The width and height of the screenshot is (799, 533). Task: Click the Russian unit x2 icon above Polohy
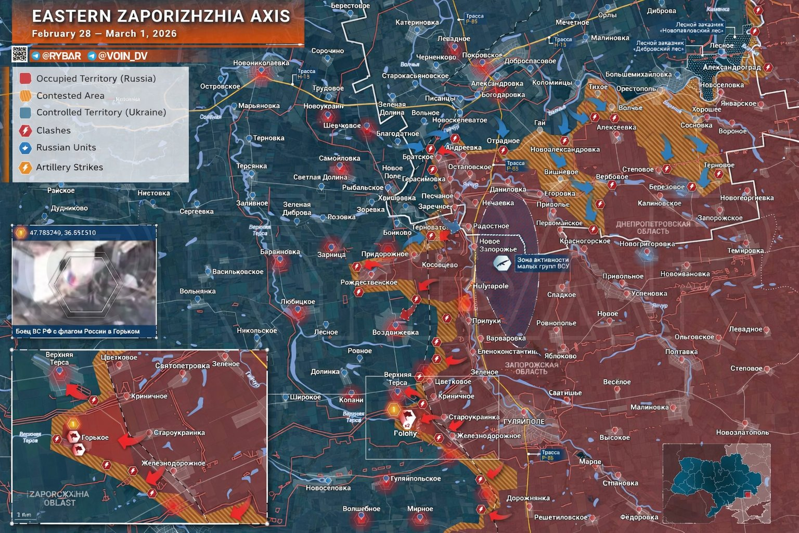click(x=407, y=418)
